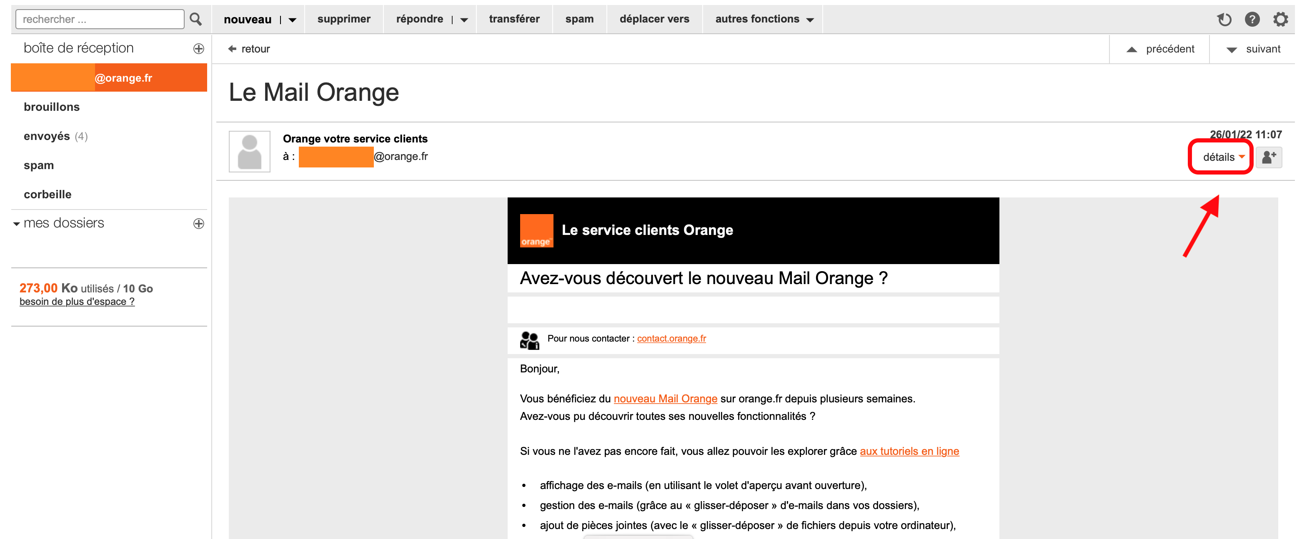The image size is (1297, 539).
Task: Open aux tutoriels en ligne link
Action: (909, 451)
